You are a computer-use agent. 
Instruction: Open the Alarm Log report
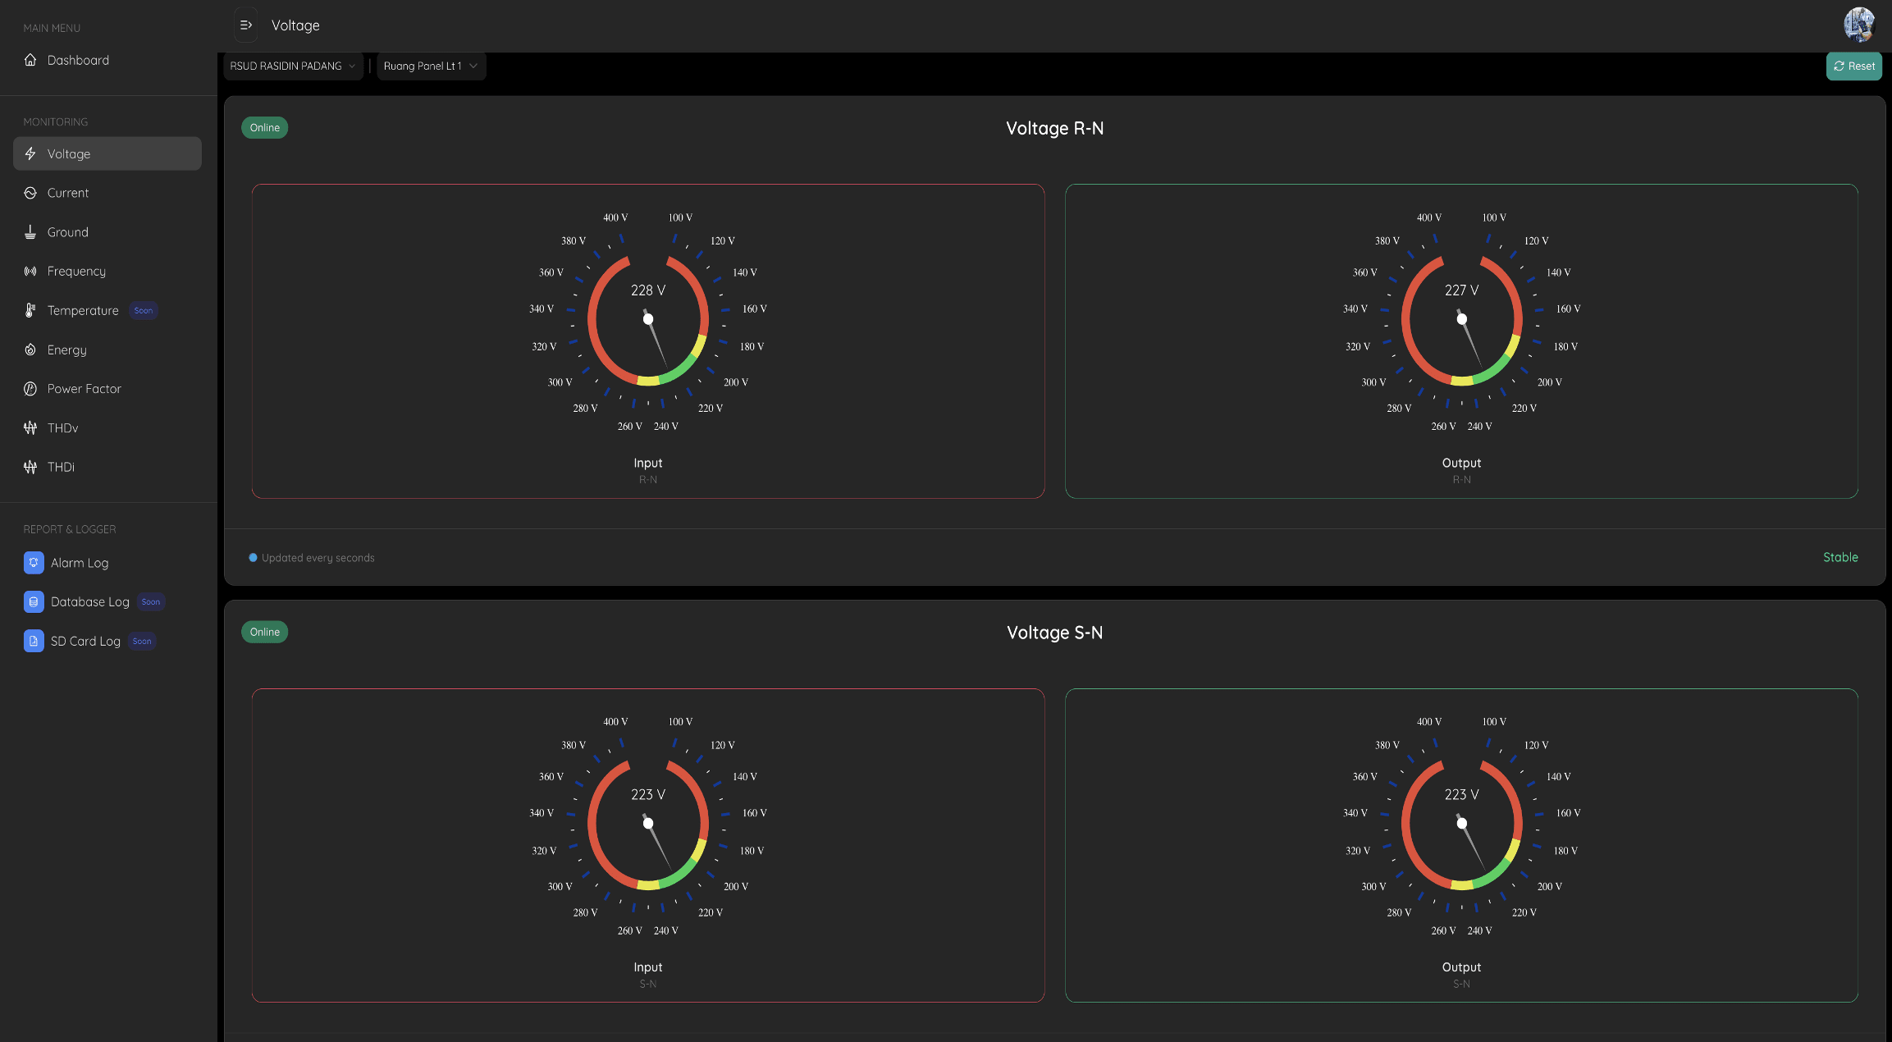(x=107, y=563)
